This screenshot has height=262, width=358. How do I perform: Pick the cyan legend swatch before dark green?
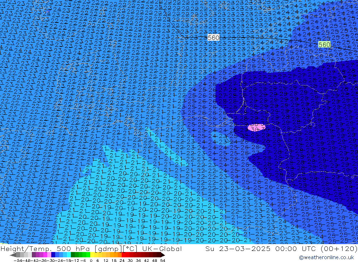point(69,255)
